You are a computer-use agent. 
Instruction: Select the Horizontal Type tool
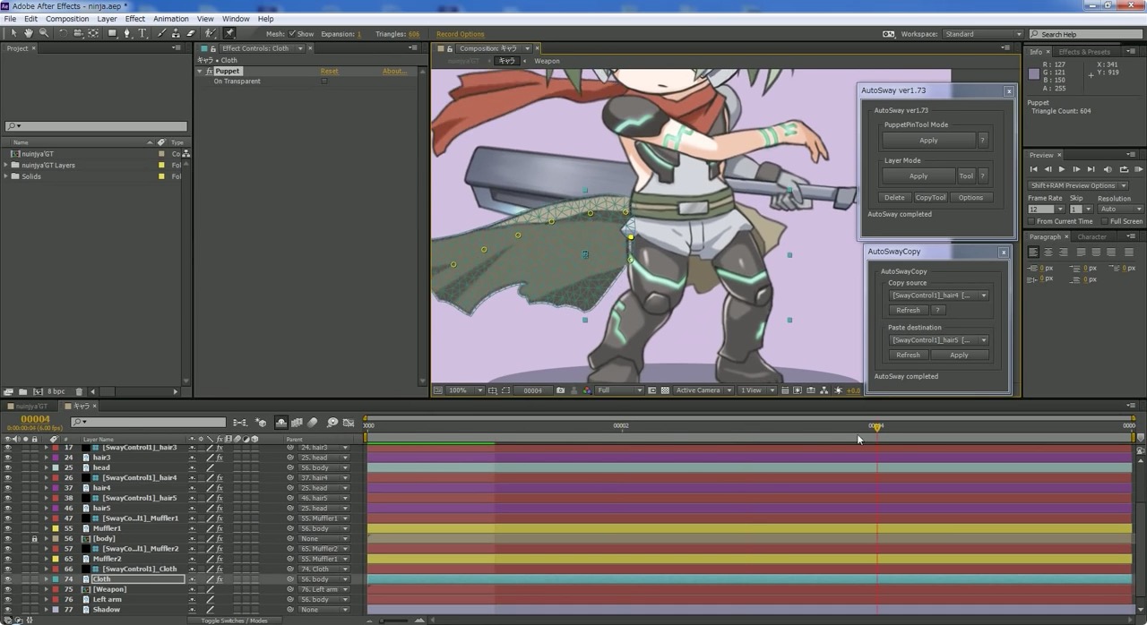pos(142,34)
